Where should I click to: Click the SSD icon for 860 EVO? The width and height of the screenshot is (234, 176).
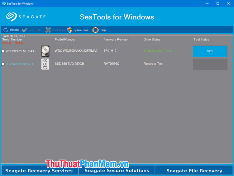[x=45, y=64]
